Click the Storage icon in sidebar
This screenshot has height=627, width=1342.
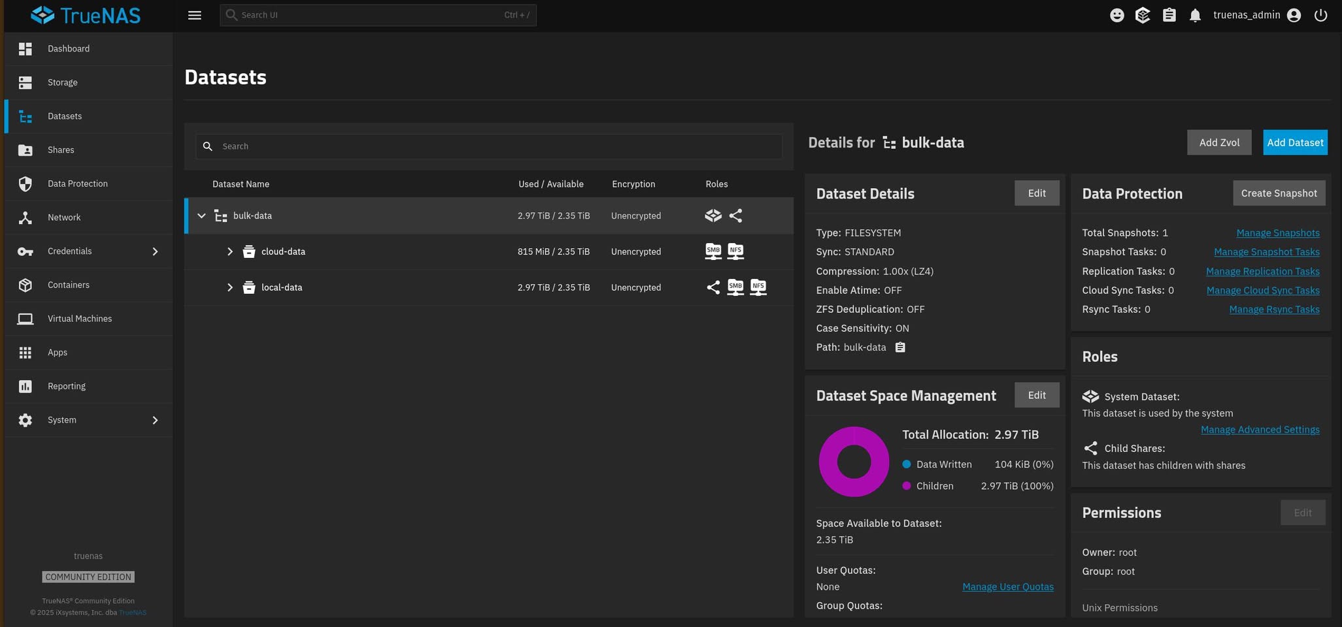click(25, 82)
